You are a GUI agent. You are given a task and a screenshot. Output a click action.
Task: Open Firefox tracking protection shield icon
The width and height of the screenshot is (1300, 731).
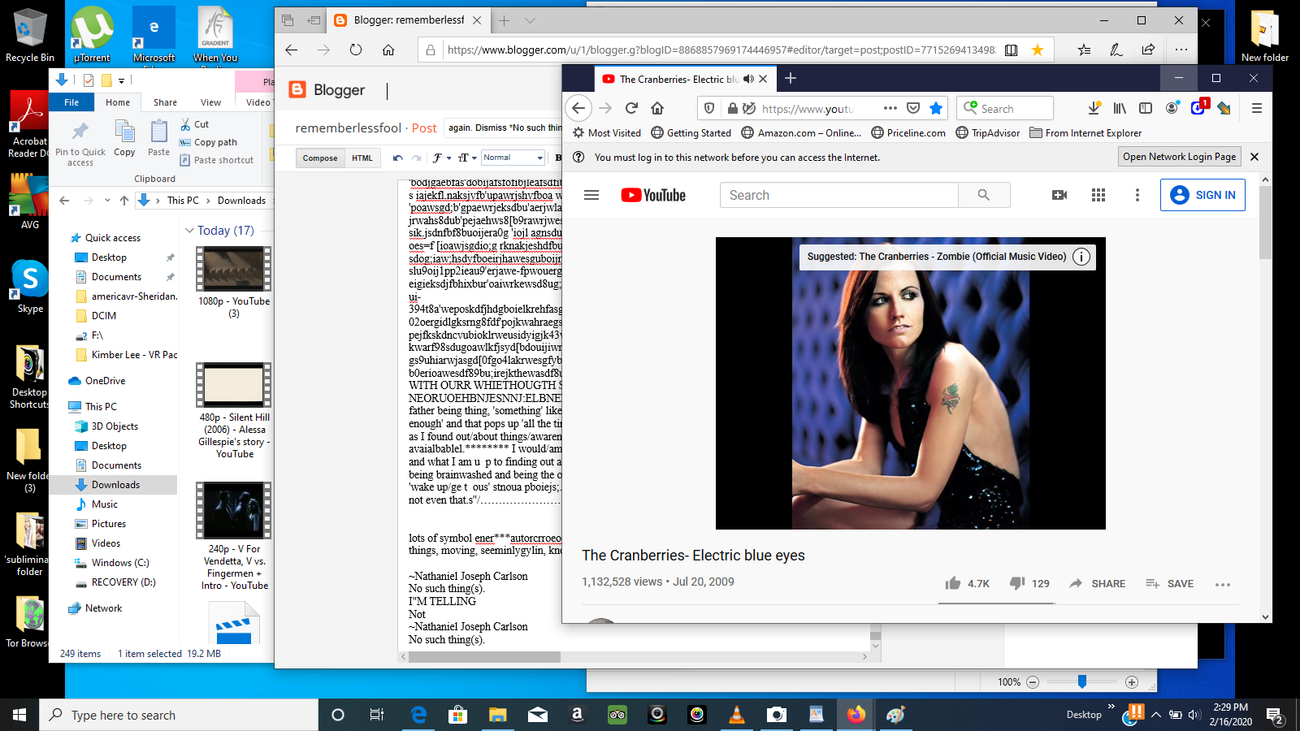(709, 108)
